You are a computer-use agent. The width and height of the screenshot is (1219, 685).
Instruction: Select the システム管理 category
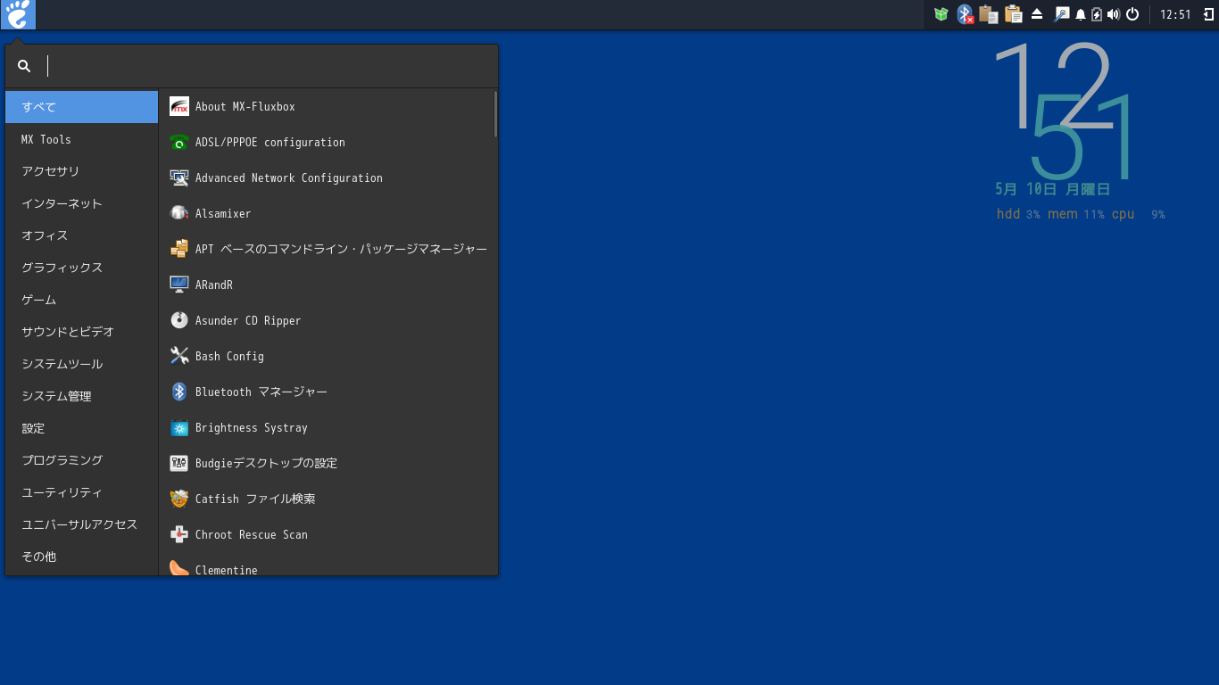point(82,396)
